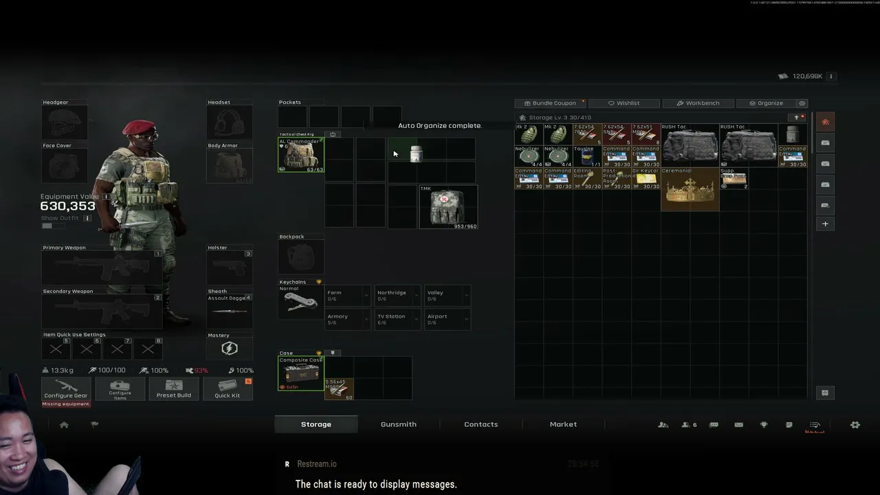Switch to the Market tab

pos(564,424)
